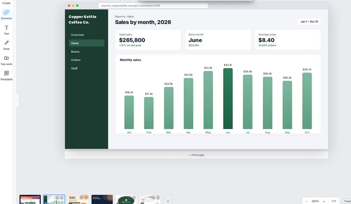Select Beans in the Copper Kettle sidebar
The height and width of the screenshot is (204, 351).
point(87,52)
